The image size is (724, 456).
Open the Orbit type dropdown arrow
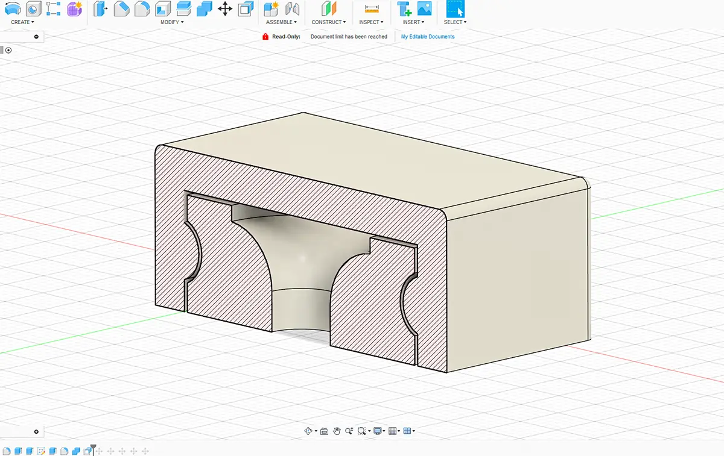pos(316,431)
